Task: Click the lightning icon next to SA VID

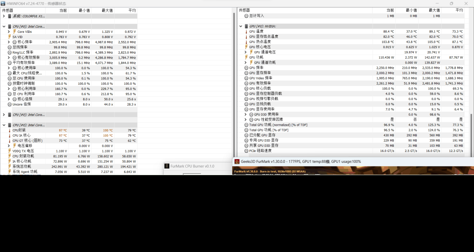Action: tap(9, 37)
